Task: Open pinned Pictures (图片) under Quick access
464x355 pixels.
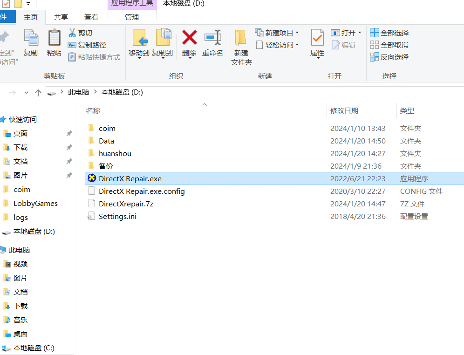Action: 20,176
